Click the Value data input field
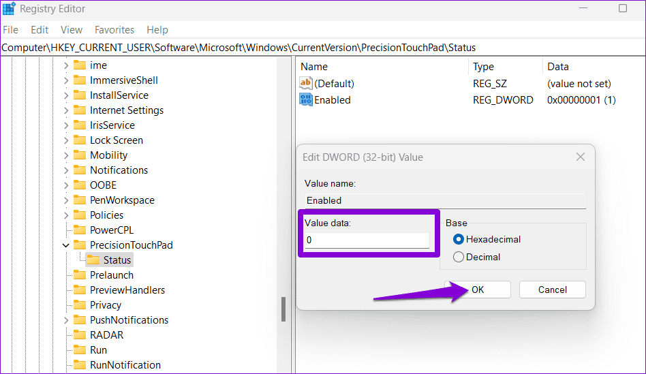The image size is (646, 374). [x=367, y=240]
